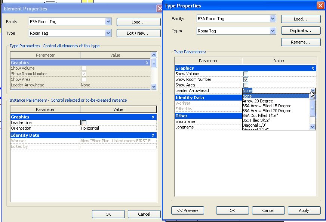Toggle Show Volume checkbox in Type Properties

(x=246, y=74)
